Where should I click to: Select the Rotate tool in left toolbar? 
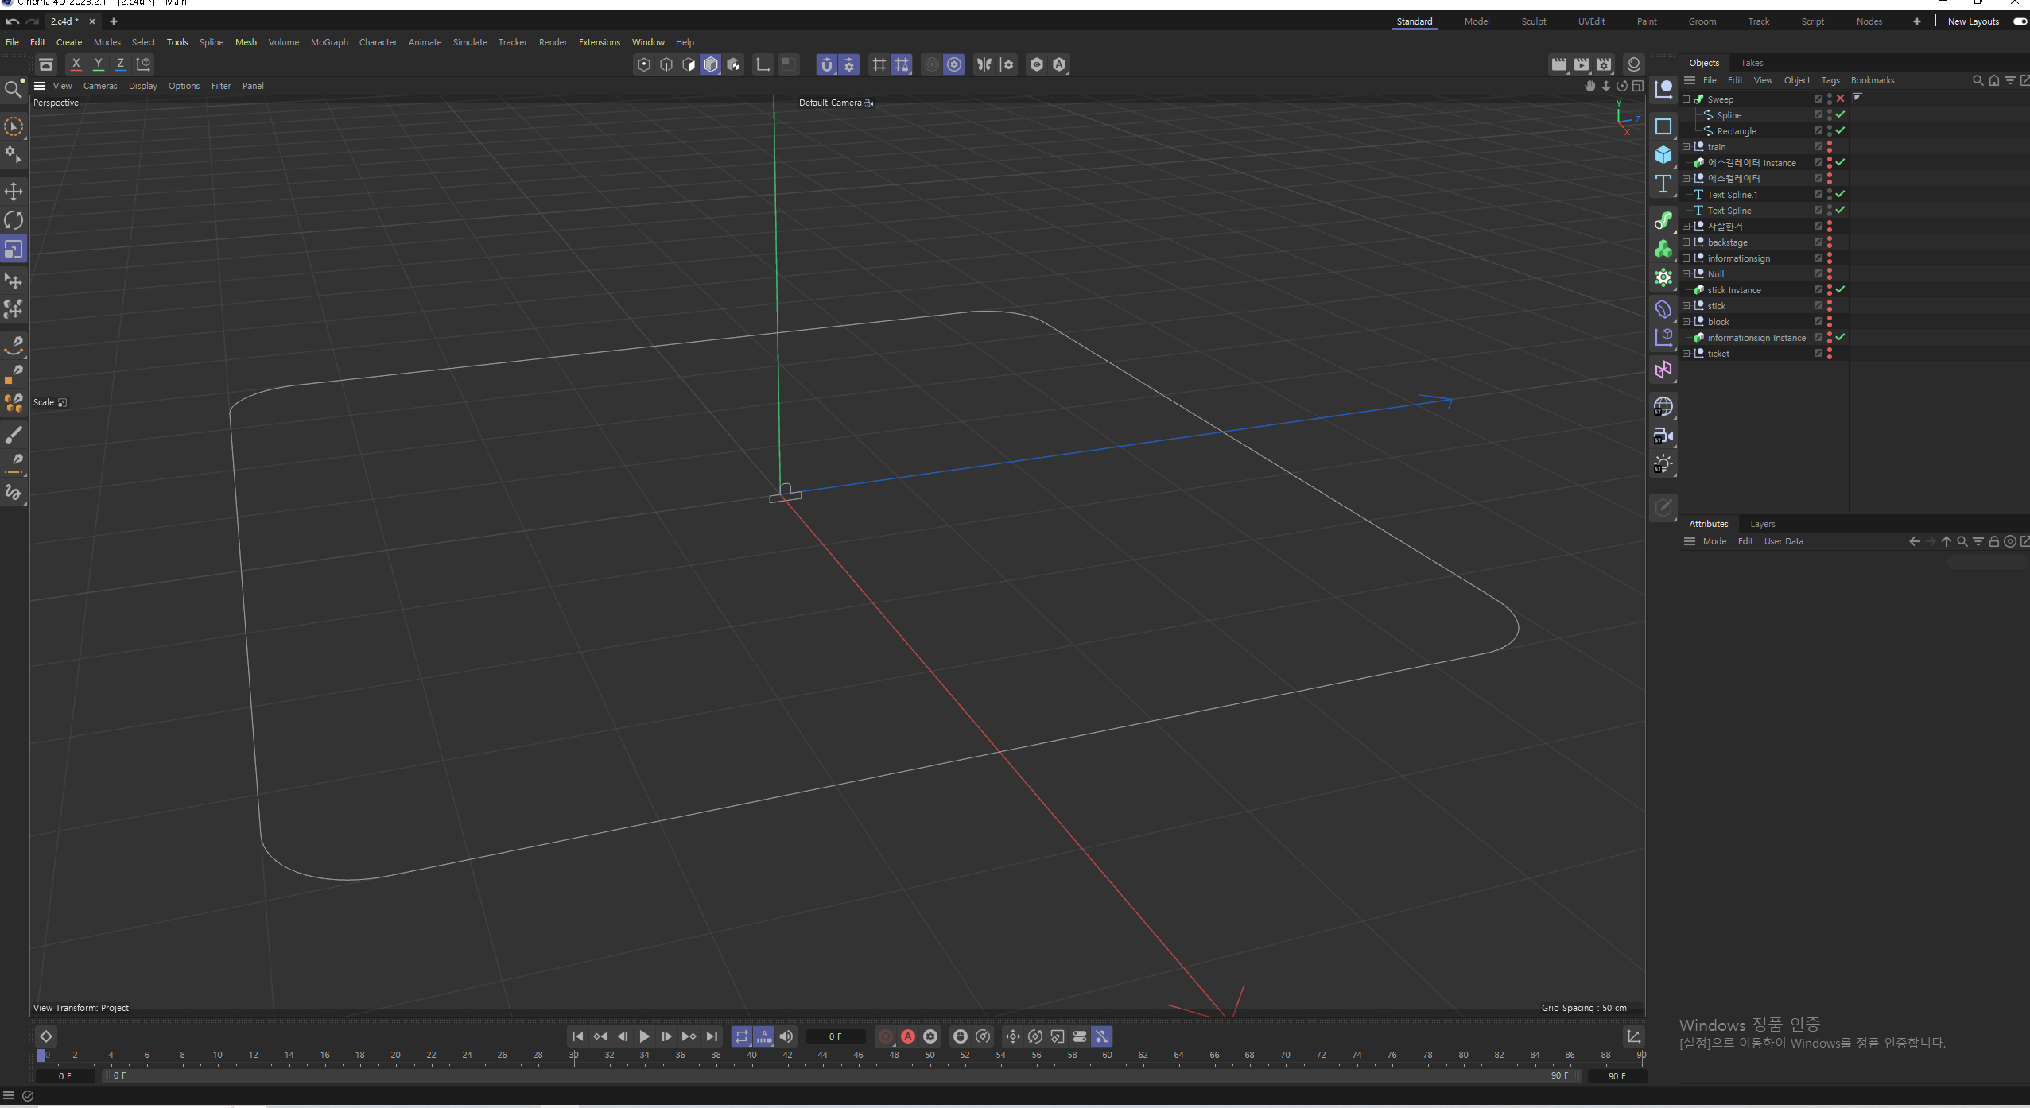[14, 220]
